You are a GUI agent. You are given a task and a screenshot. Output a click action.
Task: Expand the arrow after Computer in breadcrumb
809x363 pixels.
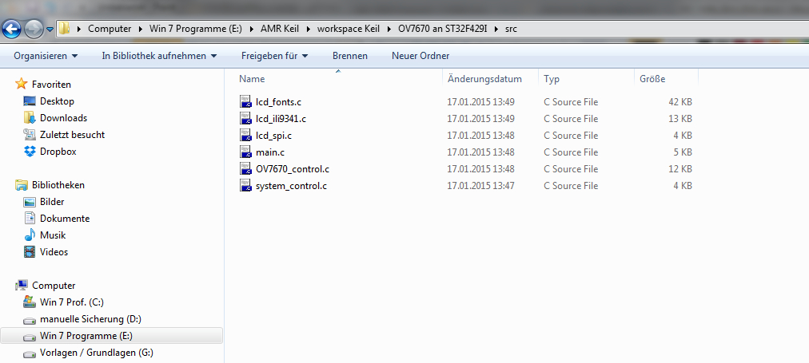pos(141,29)
